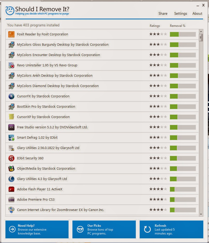
Task: Click Adobe Flash Player removal percentage bar
Action: pyautogui.click(x=183, y=189)
